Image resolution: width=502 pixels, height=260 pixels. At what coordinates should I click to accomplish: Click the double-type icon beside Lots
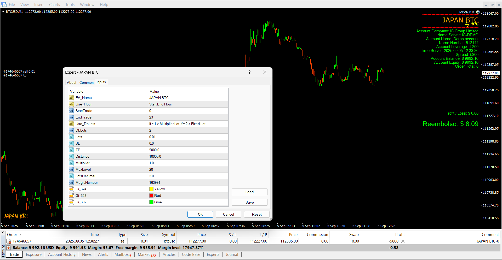(71, 137)
